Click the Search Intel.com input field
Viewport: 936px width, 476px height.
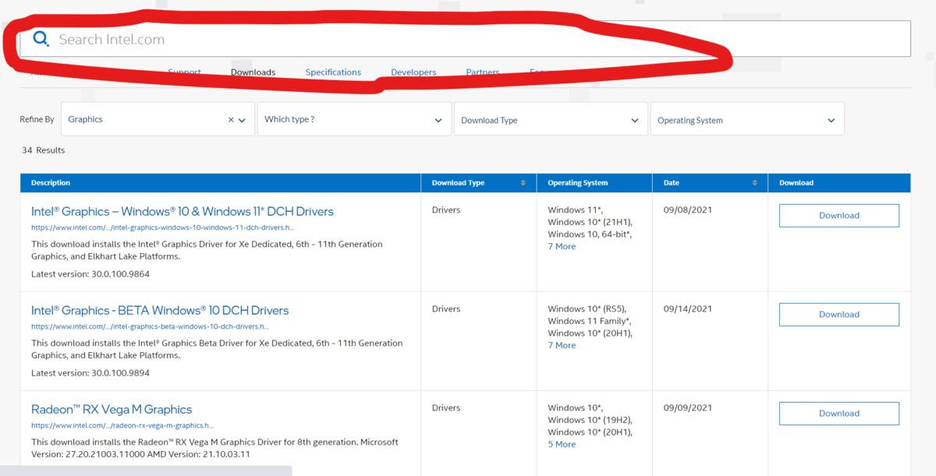465,39
